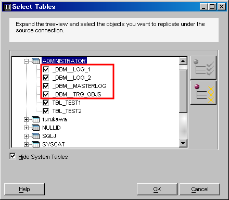Click the furukawa schema table icon
This screenshot has width=229, height=200.
(36, 119)
